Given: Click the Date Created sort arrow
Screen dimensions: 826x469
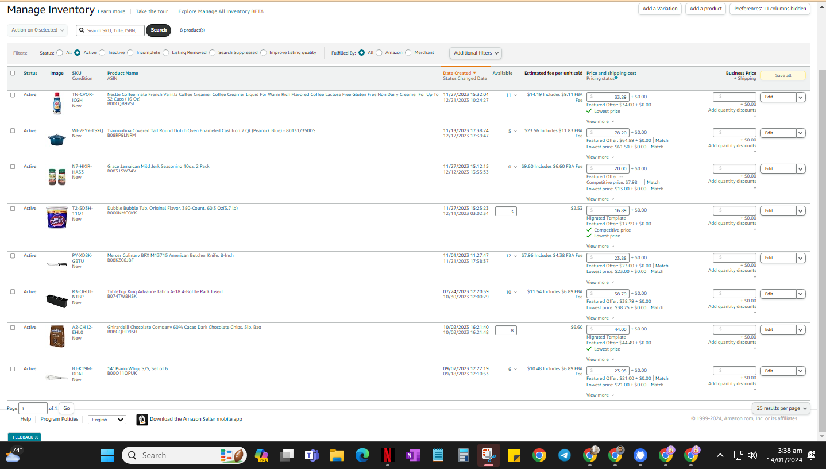Looking at the screenshot, I should tap(474, 73).
